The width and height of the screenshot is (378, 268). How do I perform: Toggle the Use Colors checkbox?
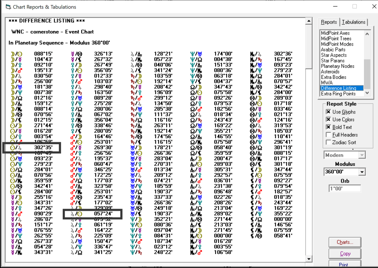point(328,120)
